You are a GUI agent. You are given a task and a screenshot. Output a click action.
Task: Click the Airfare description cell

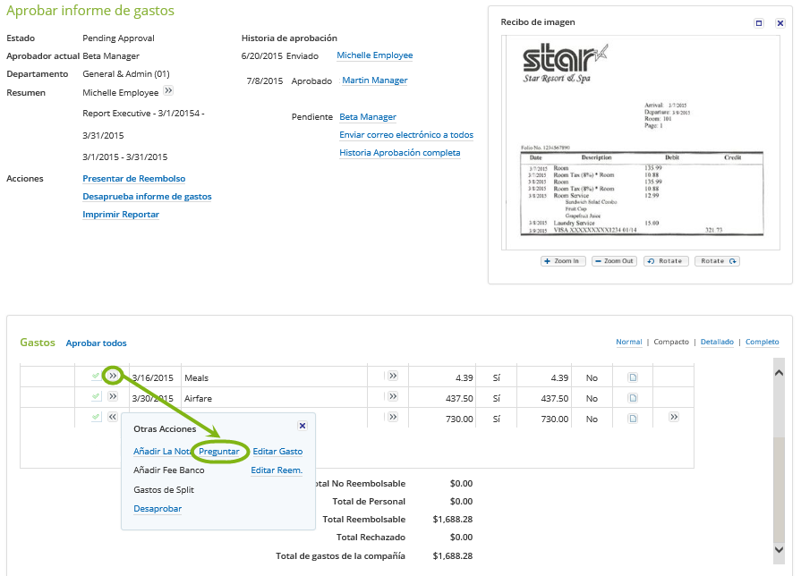click(275, 398)
